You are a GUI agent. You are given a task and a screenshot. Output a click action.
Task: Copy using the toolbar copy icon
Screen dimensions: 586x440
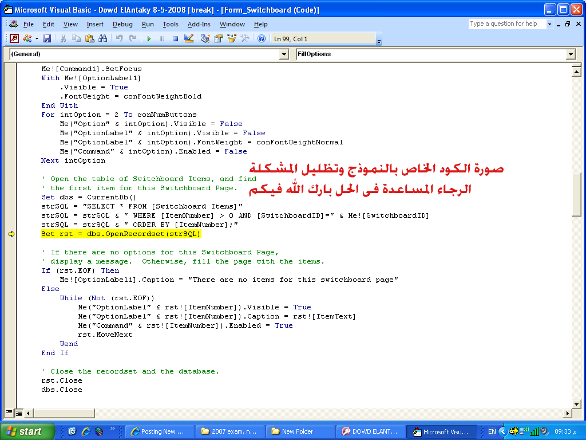76,38
